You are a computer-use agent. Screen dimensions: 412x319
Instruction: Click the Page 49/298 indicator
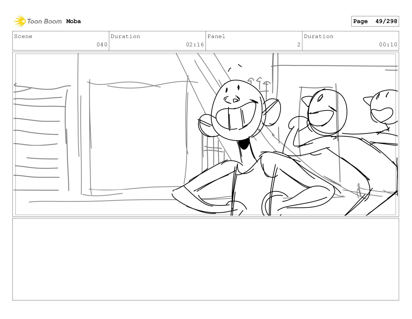click(x=375, y=21)
